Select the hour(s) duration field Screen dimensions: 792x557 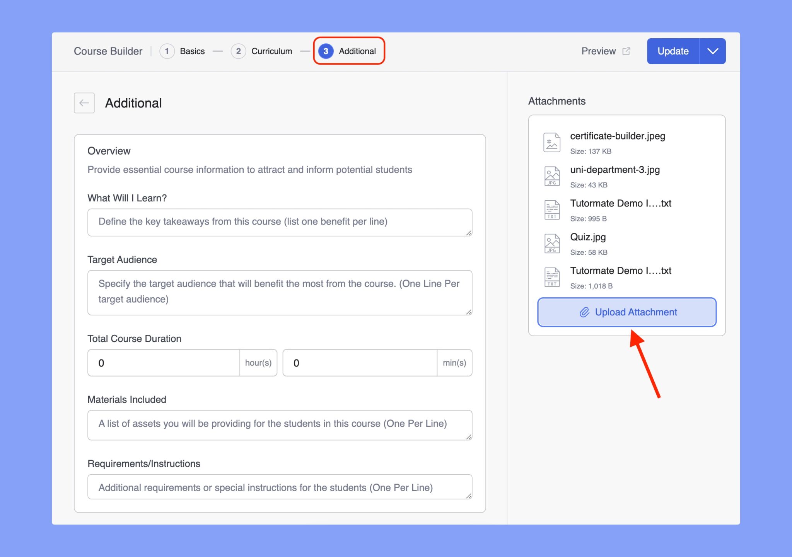tap(164, 363)
